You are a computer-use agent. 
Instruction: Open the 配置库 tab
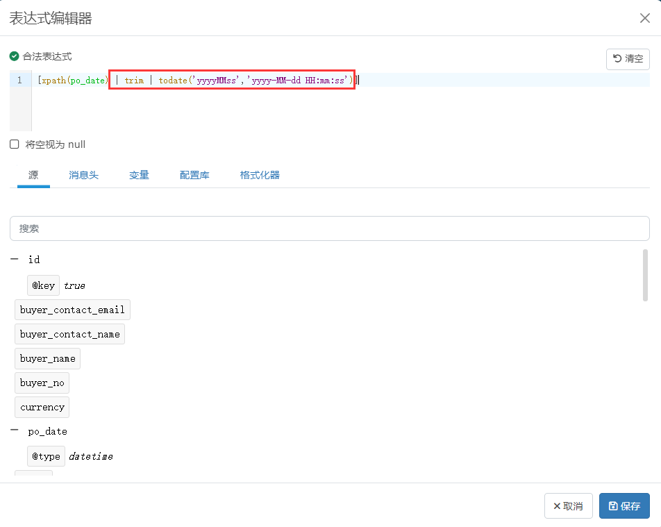pyautogui.click(x=194, y=175)
